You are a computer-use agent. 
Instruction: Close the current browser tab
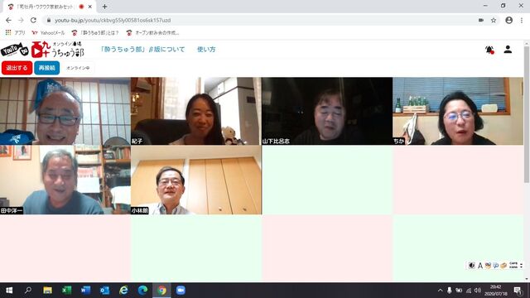(90, 7)
